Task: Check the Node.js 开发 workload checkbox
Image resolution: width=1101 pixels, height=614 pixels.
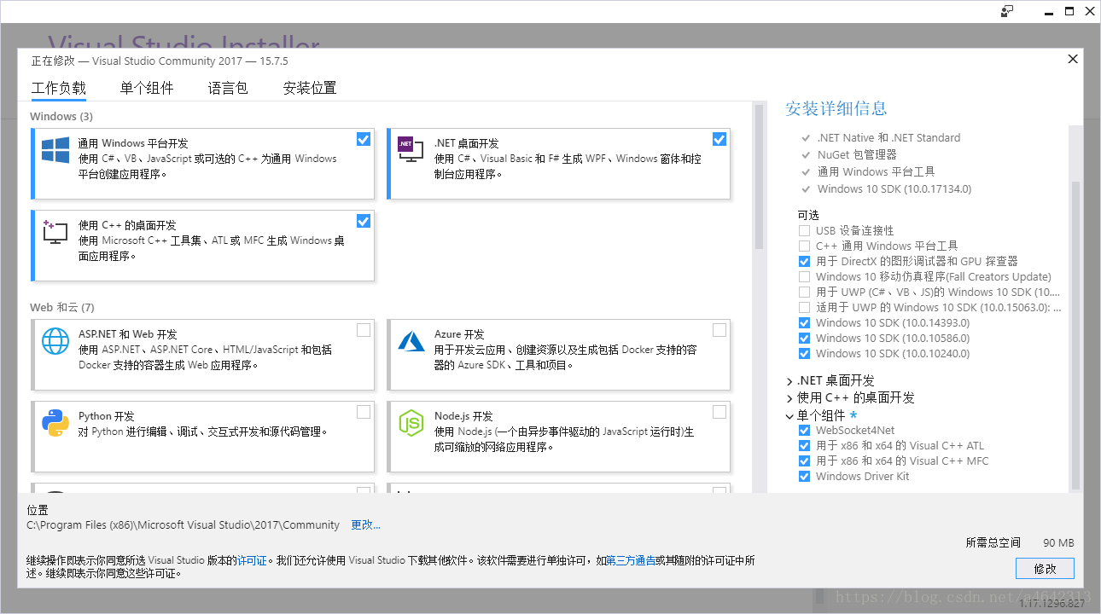Action: pos(719,412)
